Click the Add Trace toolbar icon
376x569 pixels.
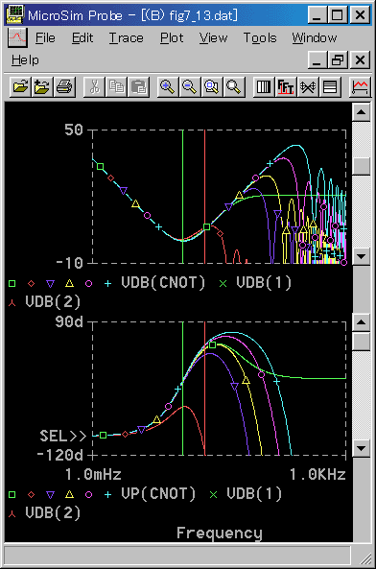pyautogui.click(x=360, y=87)
